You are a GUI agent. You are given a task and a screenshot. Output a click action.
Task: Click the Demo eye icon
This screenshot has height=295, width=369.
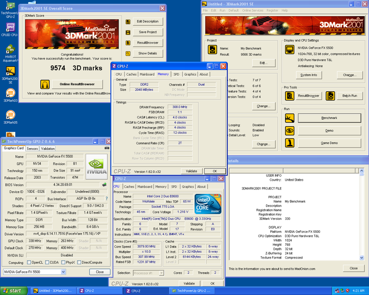290,130
